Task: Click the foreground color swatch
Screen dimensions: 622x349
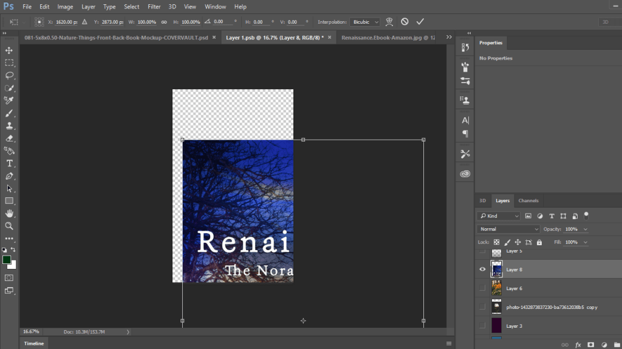Action: [7, 260]
